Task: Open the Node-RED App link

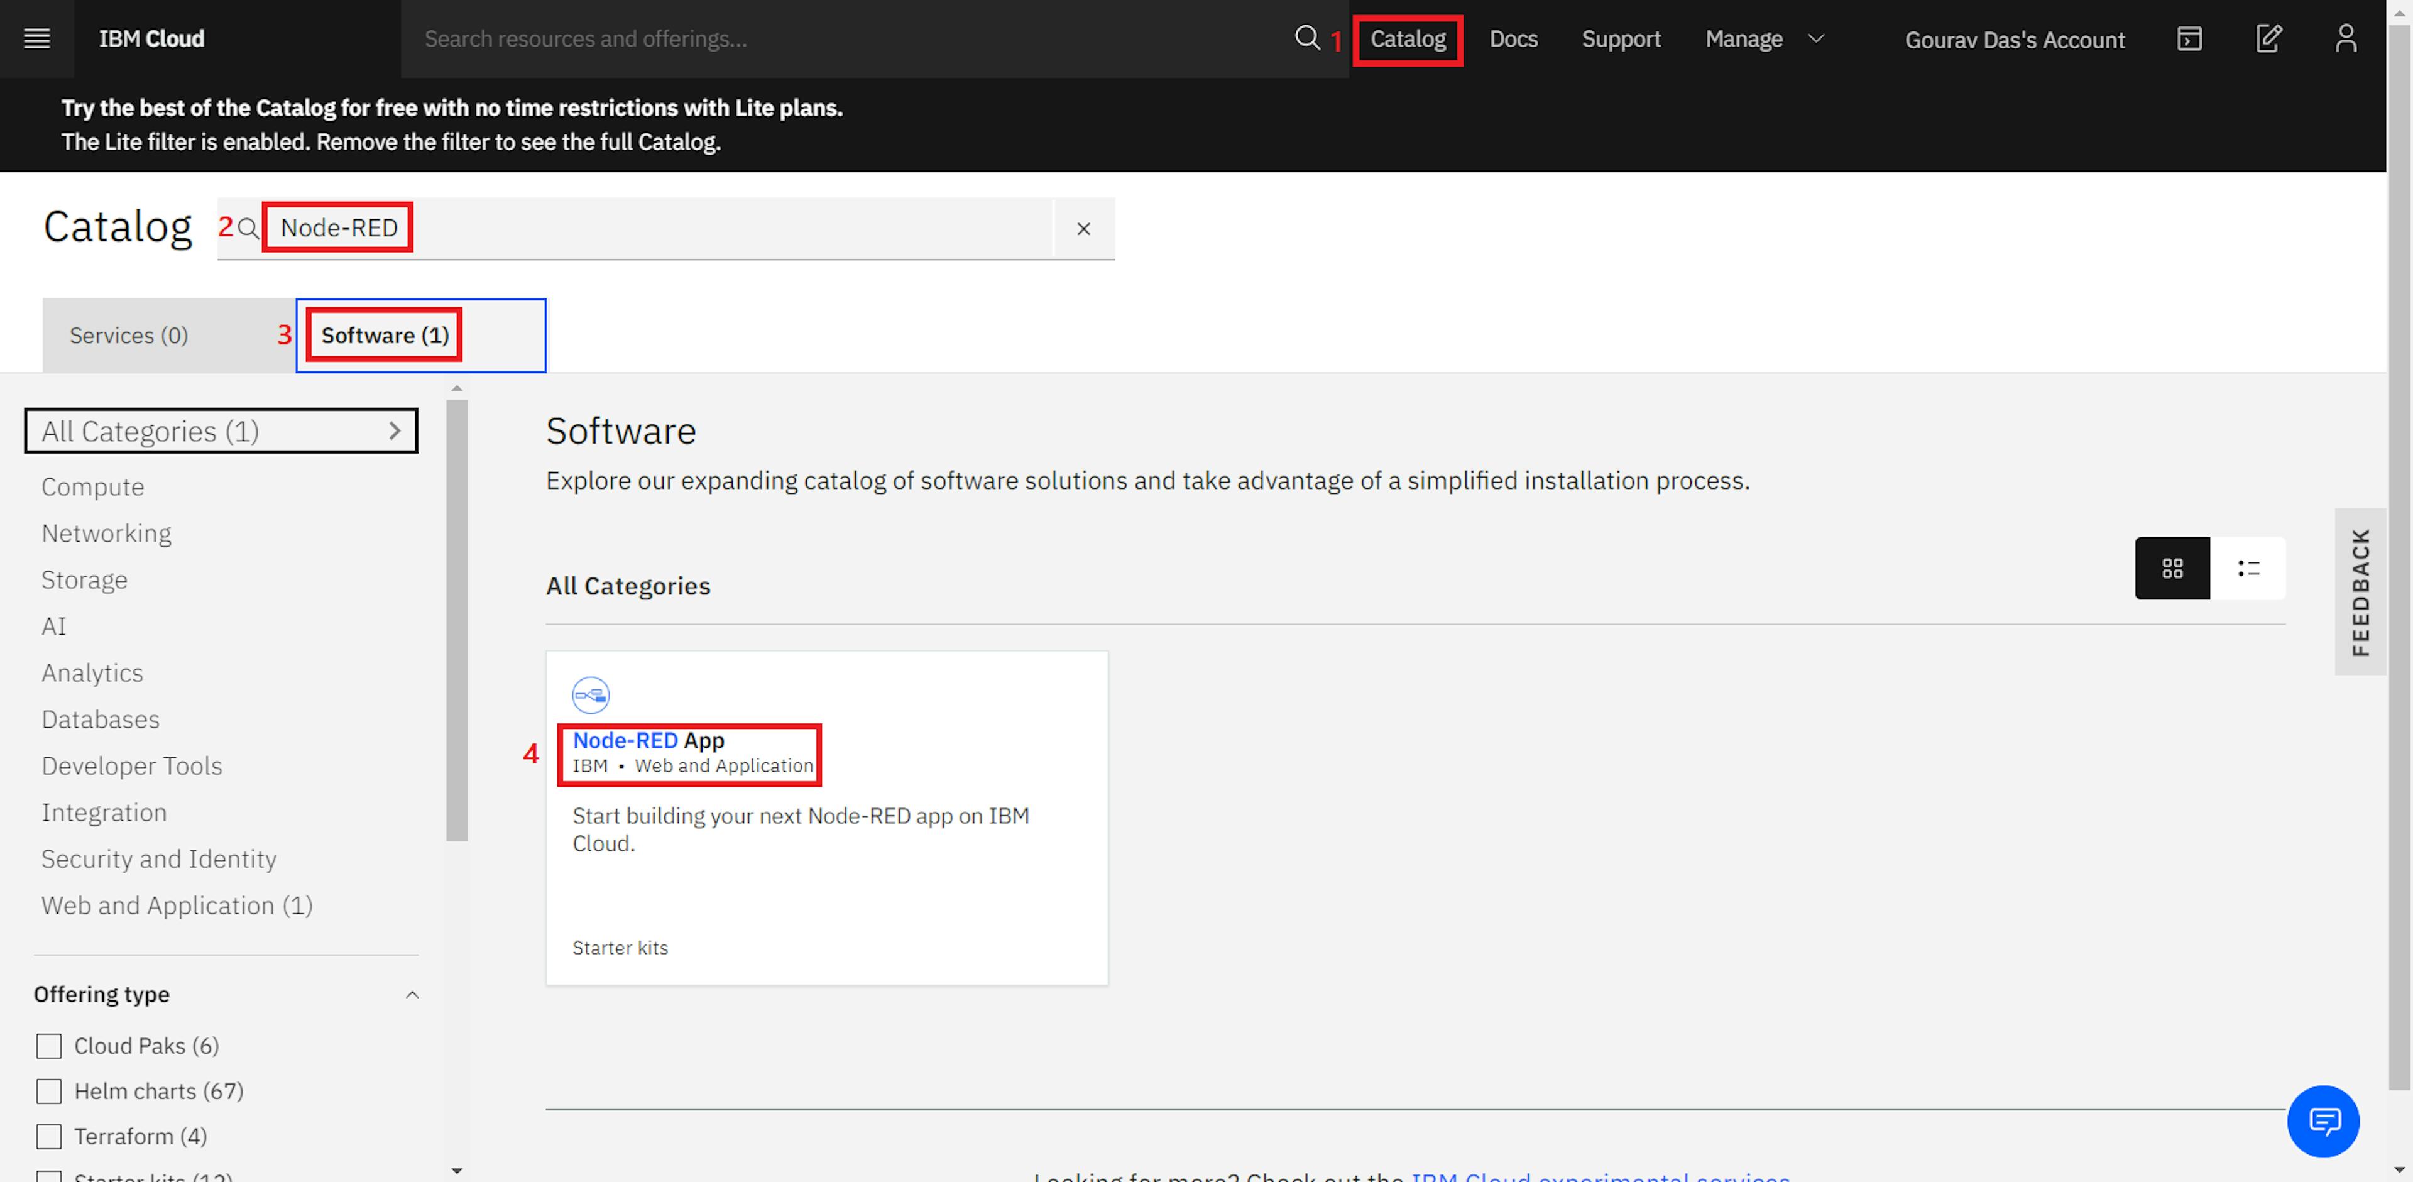Action: tap(648, 740)
